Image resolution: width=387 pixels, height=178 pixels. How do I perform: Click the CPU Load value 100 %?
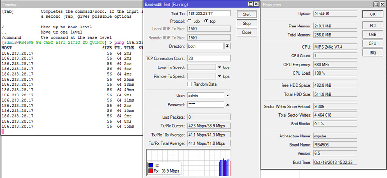tap(335, 73)
